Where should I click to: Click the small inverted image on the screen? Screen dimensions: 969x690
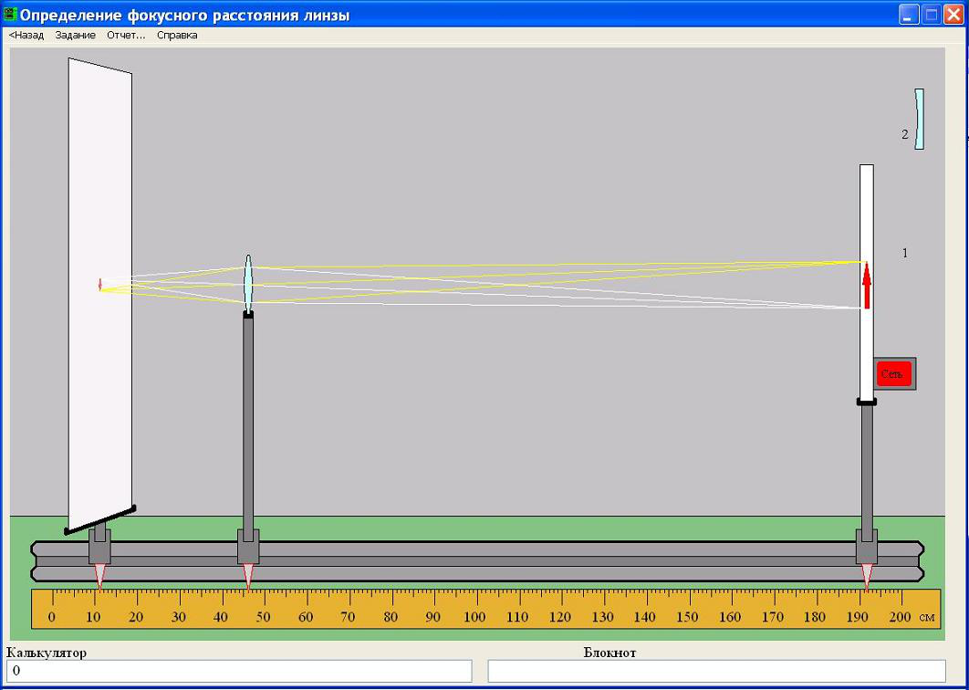pyautogui.click(x=100, y=285)
